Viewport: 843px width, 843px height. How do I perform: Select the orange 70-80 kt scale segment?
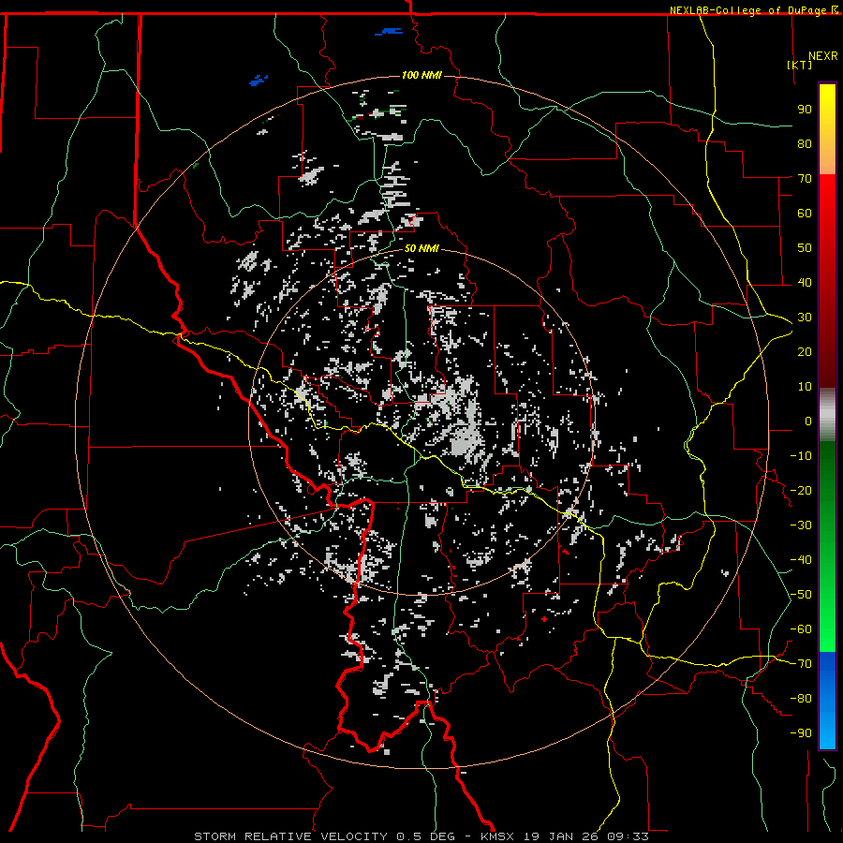point(827,160)
